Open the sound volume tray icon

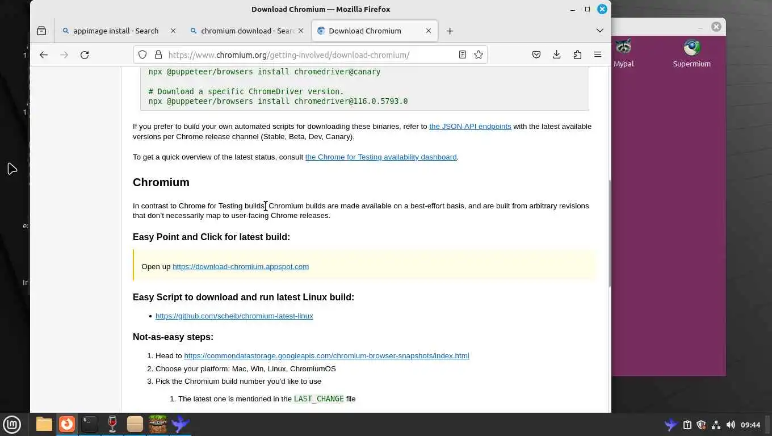pos(731,425)
